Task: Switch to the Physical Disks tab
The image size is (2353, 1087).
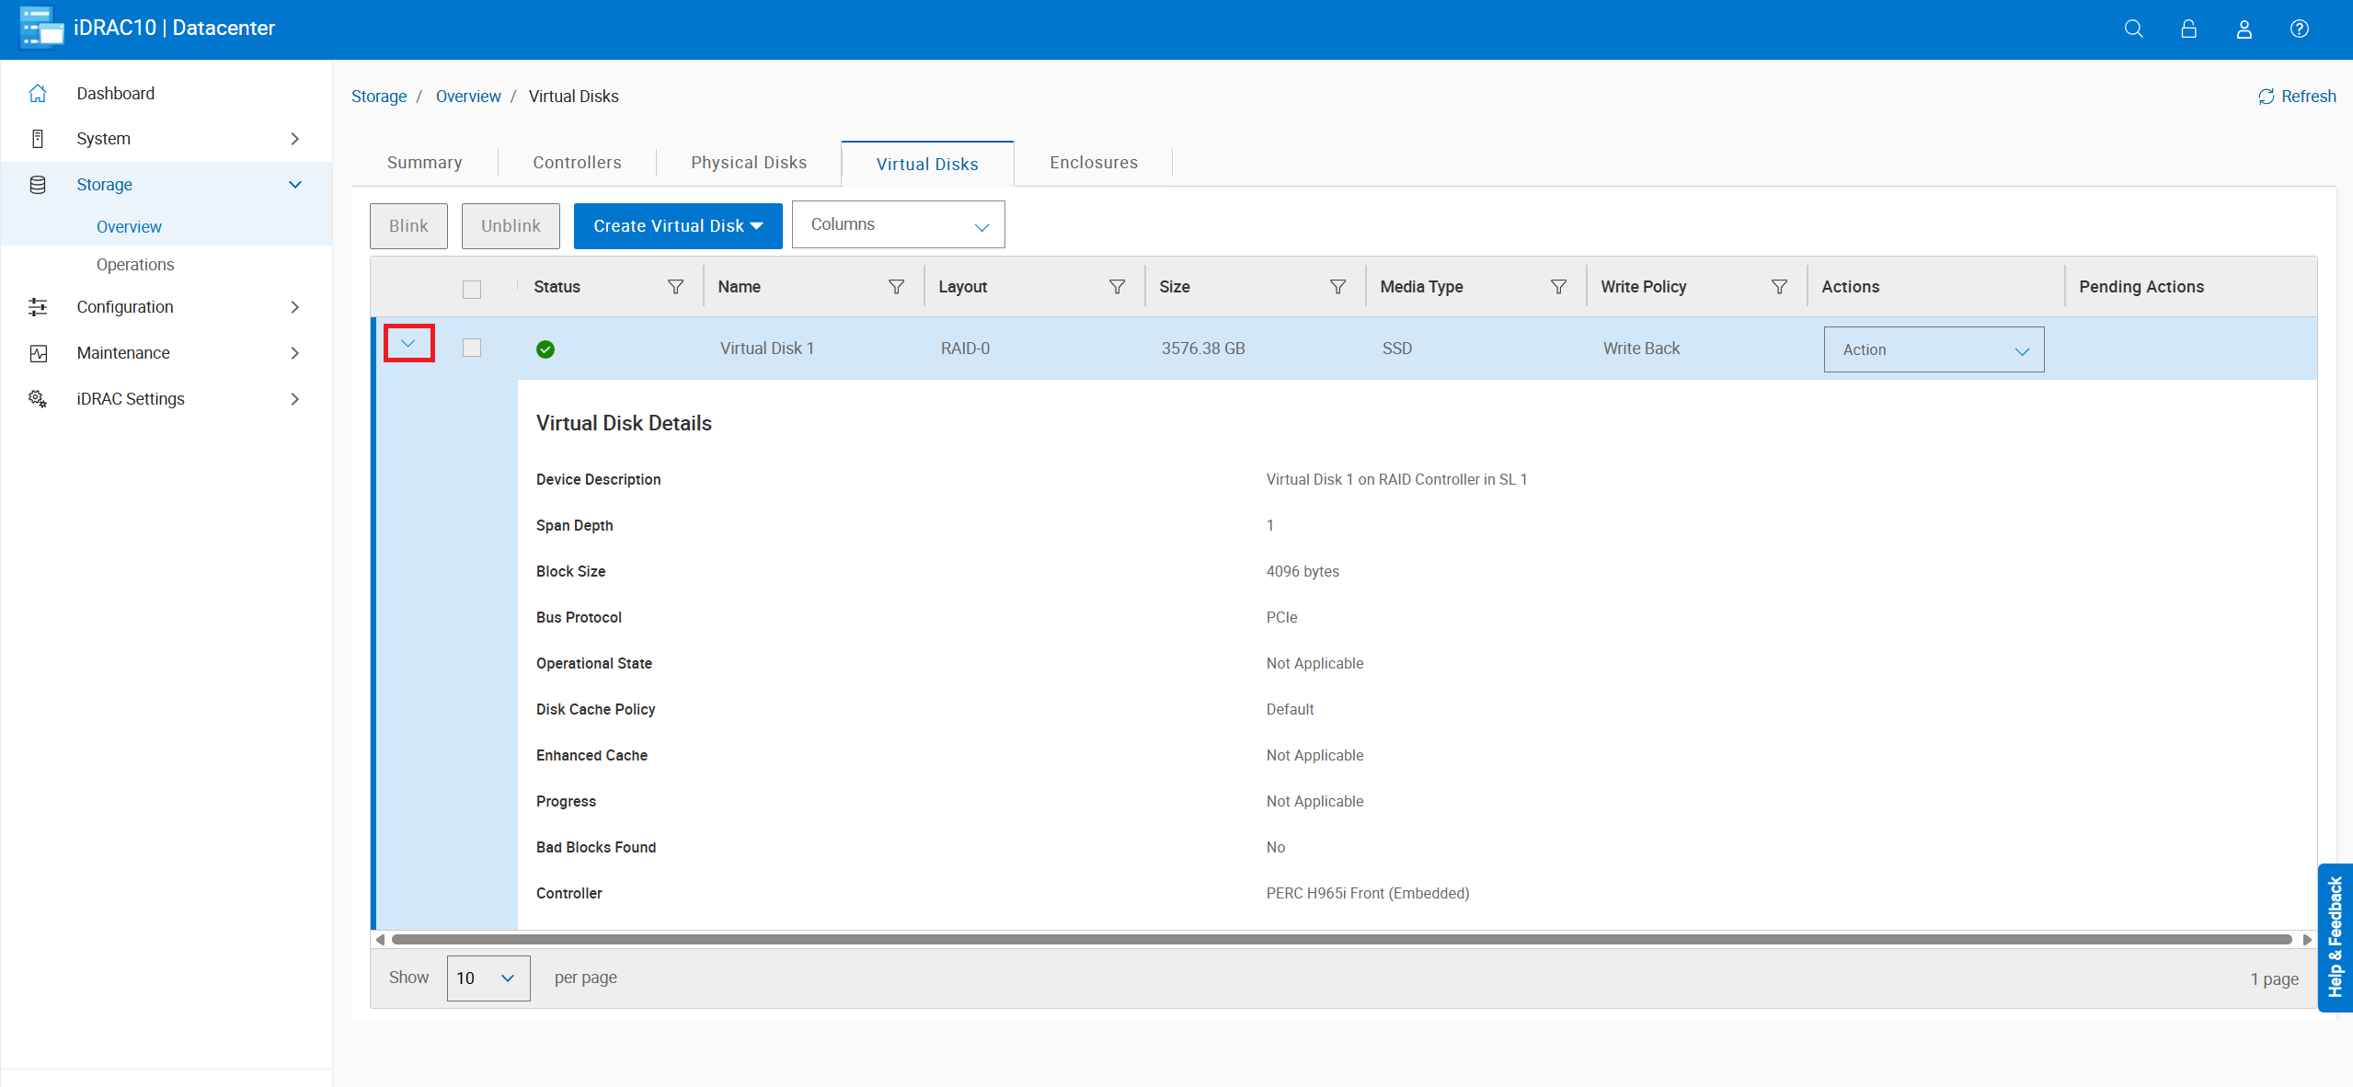Action: (x=748, y=163)
